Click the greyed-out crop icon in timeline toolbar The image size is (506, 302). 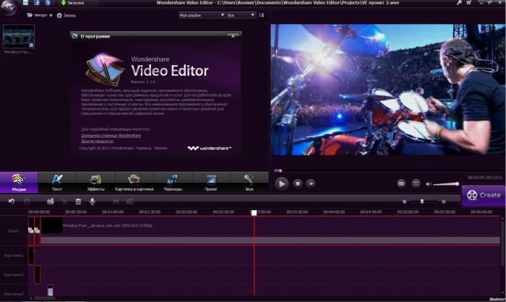tap(116, 202)
